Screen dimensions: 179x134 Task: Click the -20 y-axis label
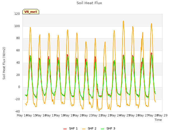(17, 99)
